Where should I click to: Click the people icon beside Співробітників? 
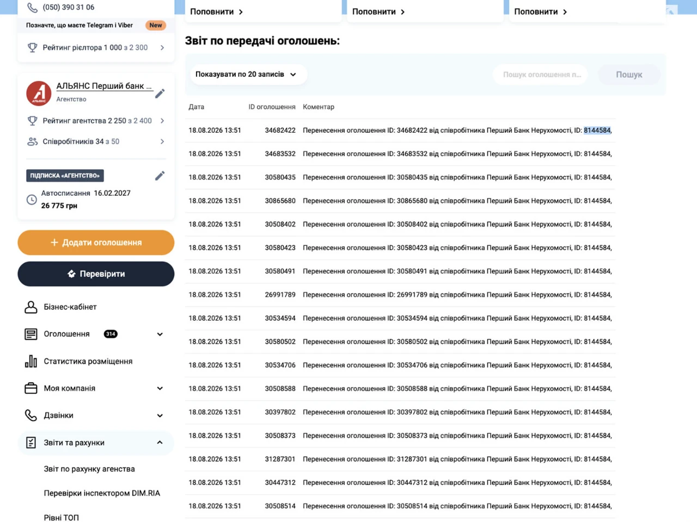pyautogui.click(x=33, y=141)
